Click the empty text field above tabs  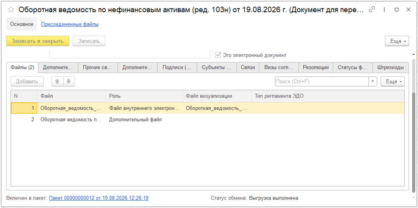[129, 54]
